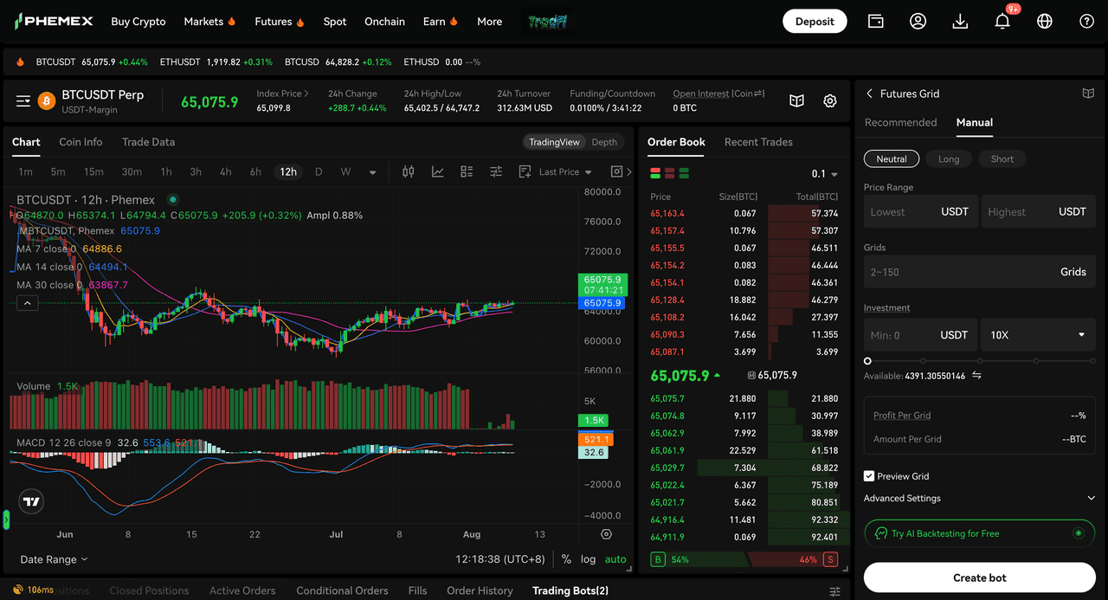Click the download app icon
The width and height of the screenshot is (1108, 600).
(960, 22)
